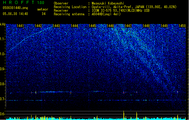The width and height of the screenshot is (189, 120).
Task: Click location text Ogata-vill. Akita-Pref. JAPAN
Action: coord(118,7)
